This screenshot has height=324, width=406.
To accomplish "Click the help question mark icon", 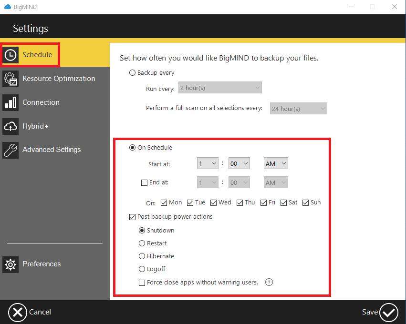I will coord(269,282).
